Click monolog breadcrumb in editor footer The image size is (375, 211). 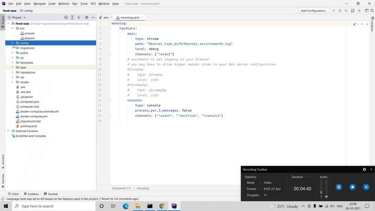click(x=143, y=188)
